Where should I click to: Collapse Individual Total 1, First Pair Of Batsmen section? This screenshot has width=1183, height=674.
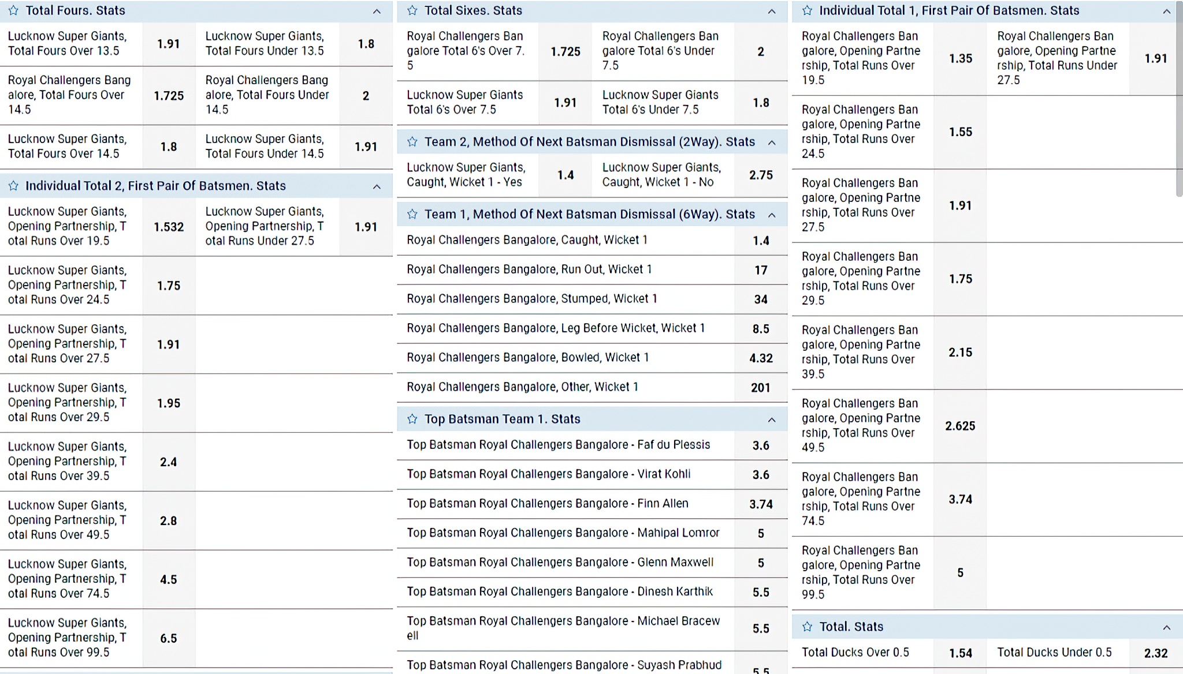1167,11
